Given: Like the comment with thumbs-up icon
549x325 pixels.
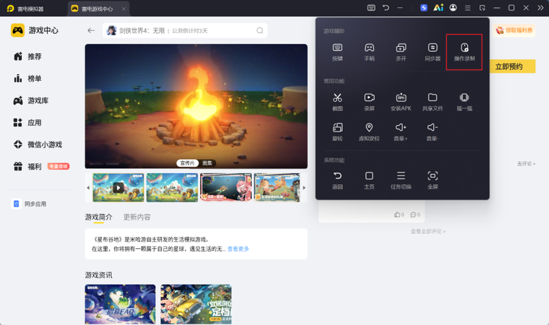Looking at the screenshot, I should pyautogui.click(x=399, y=215).
